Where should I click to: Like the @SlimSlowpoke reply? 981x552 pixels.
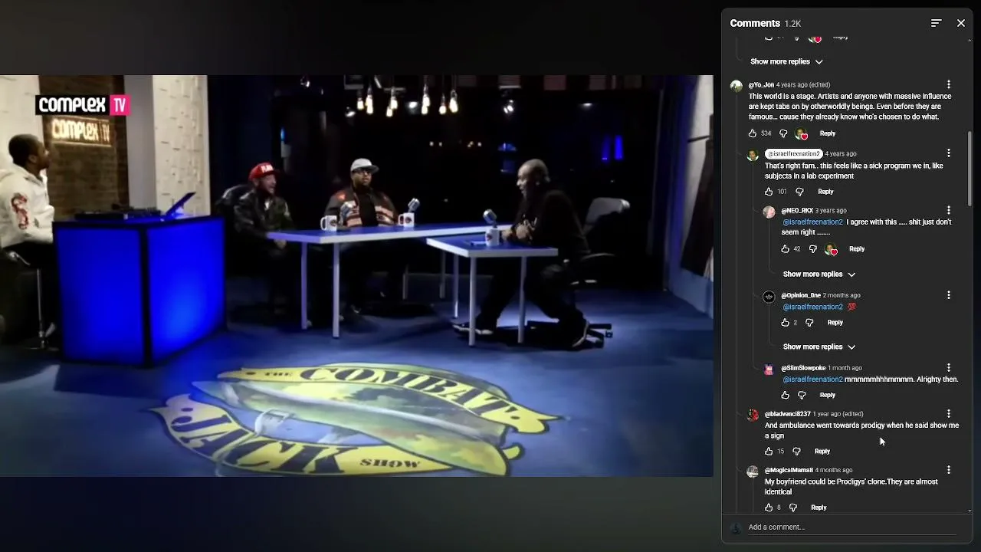785,396
